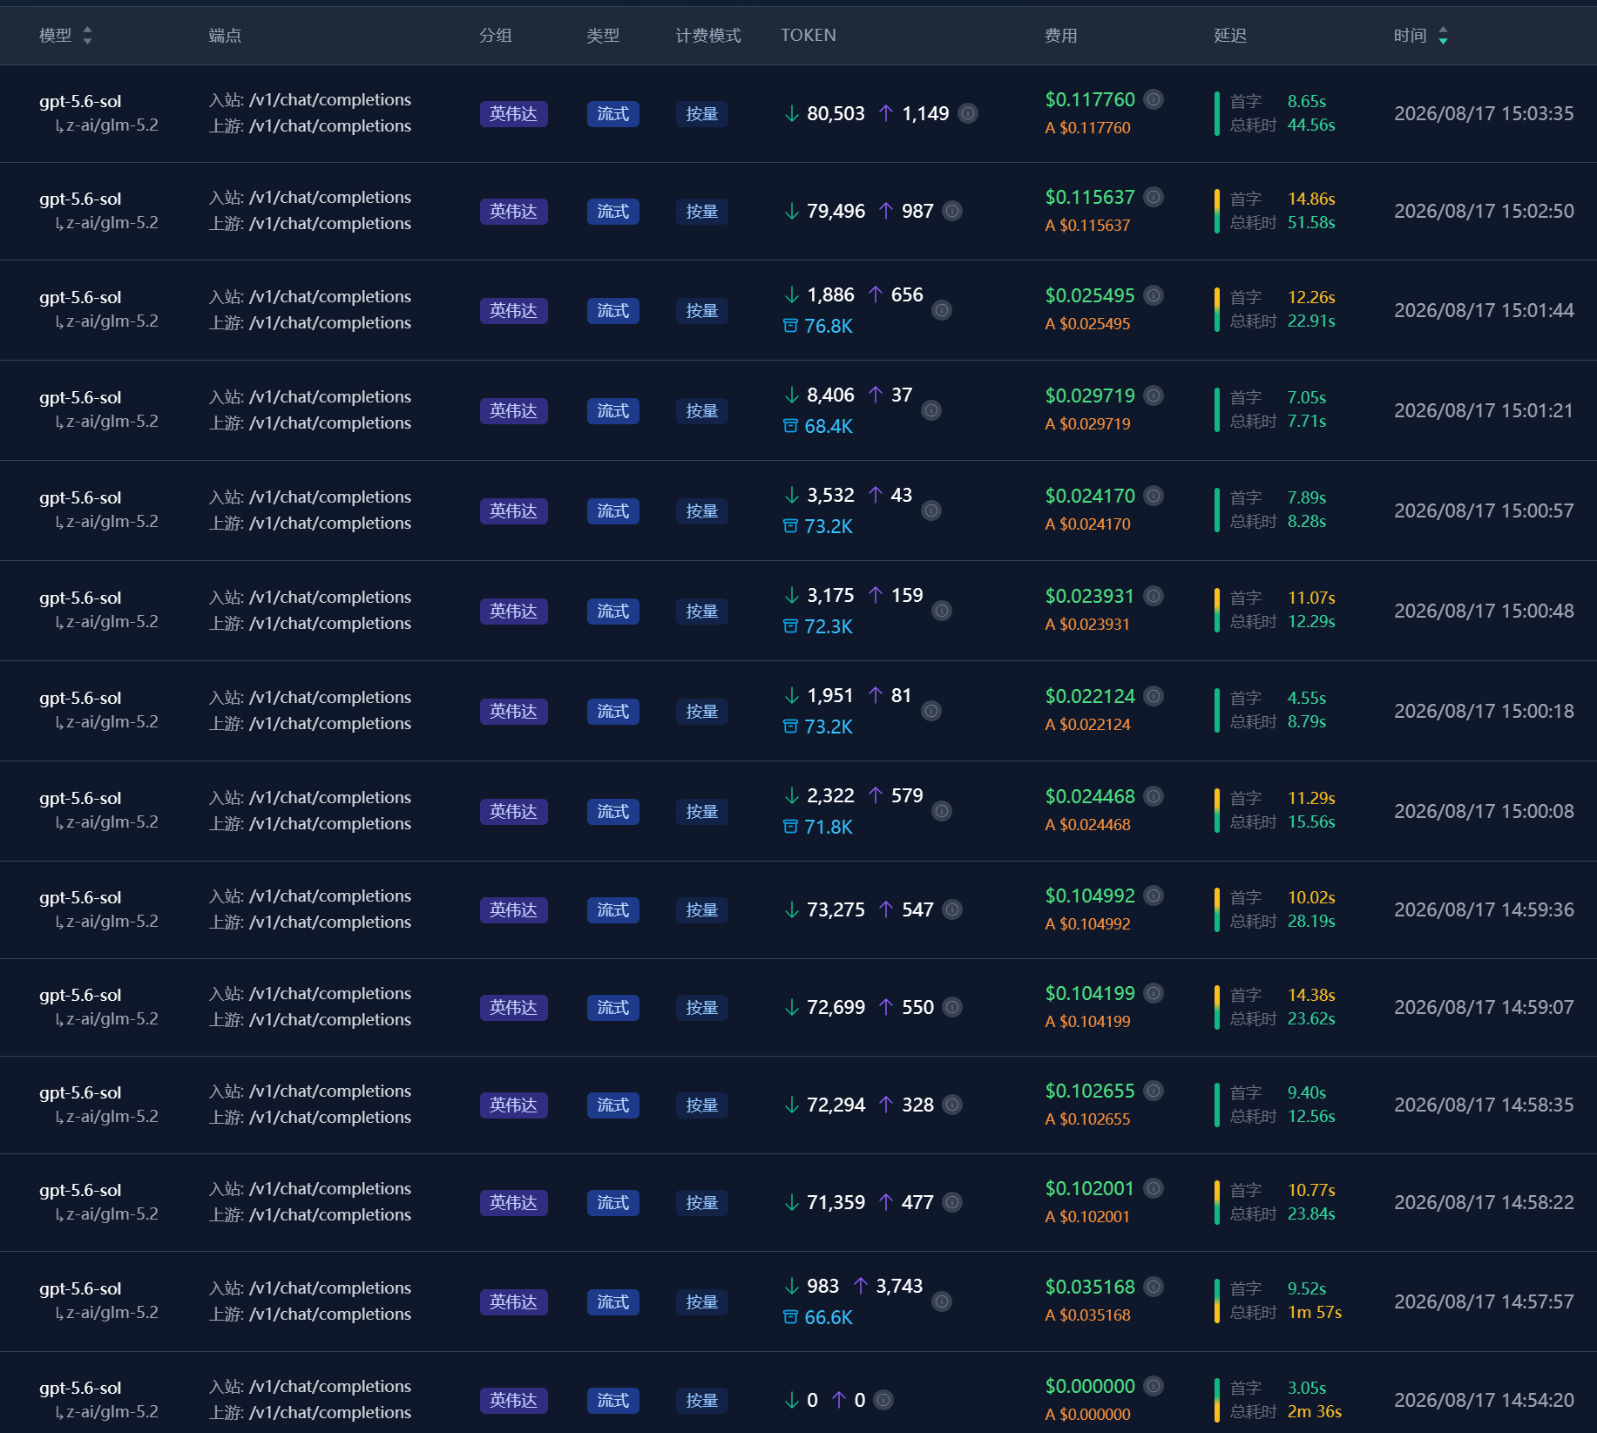The height and width of the screenshot is (1433, 1597).
Task: Click the orange cost A $0.117760
Action: coord(1087,128)
